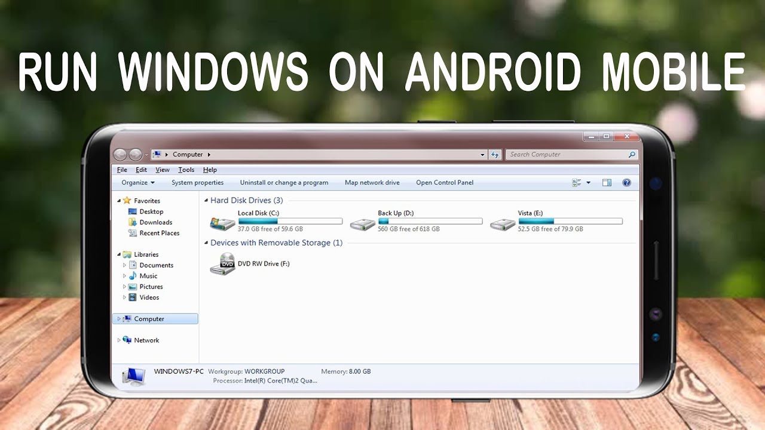Click the Libraries icon in sidebar
Image resolution: width=765 pixels, height=430 pixels.
coord(127,254)
